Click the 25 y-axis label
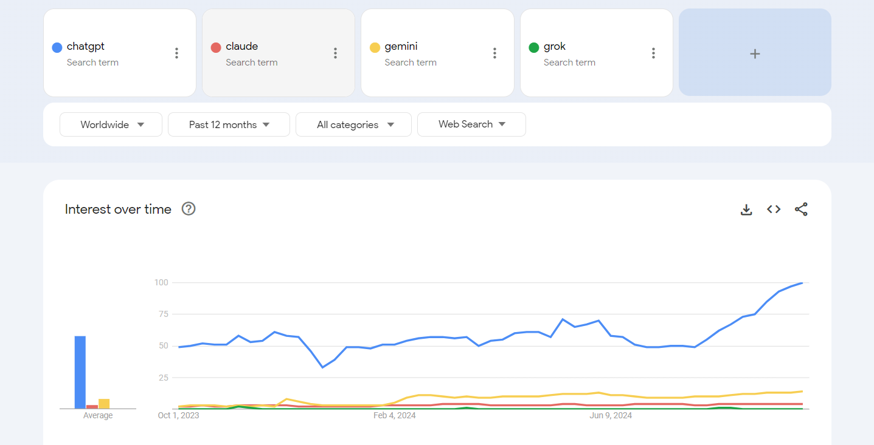Screen dimensions: 874x445 tap(164, 378)
